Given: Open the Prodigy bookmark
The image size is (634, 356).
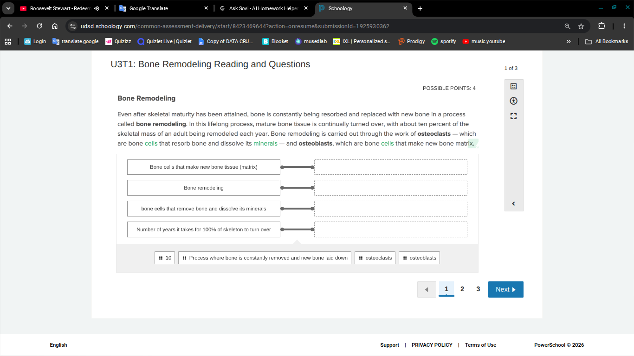Looking at the screenshot, I should (x=411, y=41).
